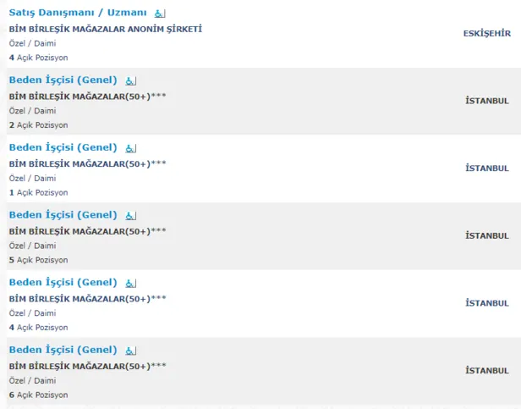This screenshot has height=409, width=521.
Task: Click the "6 Açık Pozisyon" text
Action: pos(38,395)
